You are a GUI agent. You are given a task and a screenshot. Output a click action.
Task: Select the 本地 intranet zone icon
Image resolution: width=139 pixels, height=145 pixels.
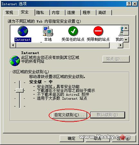pyautogui.click(x=48, y=31)
